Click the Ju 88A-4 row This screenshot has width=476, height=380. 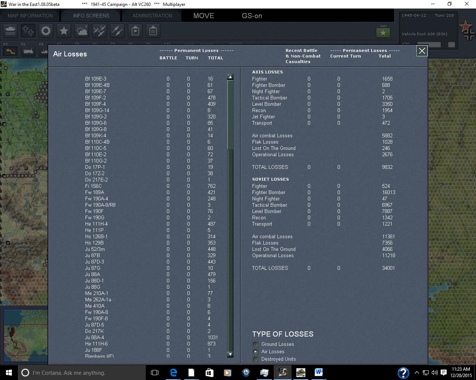(151, 337)
